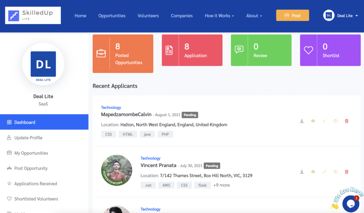
Task: Select Volunteers in the navigation bar
Action: (148, 16)
